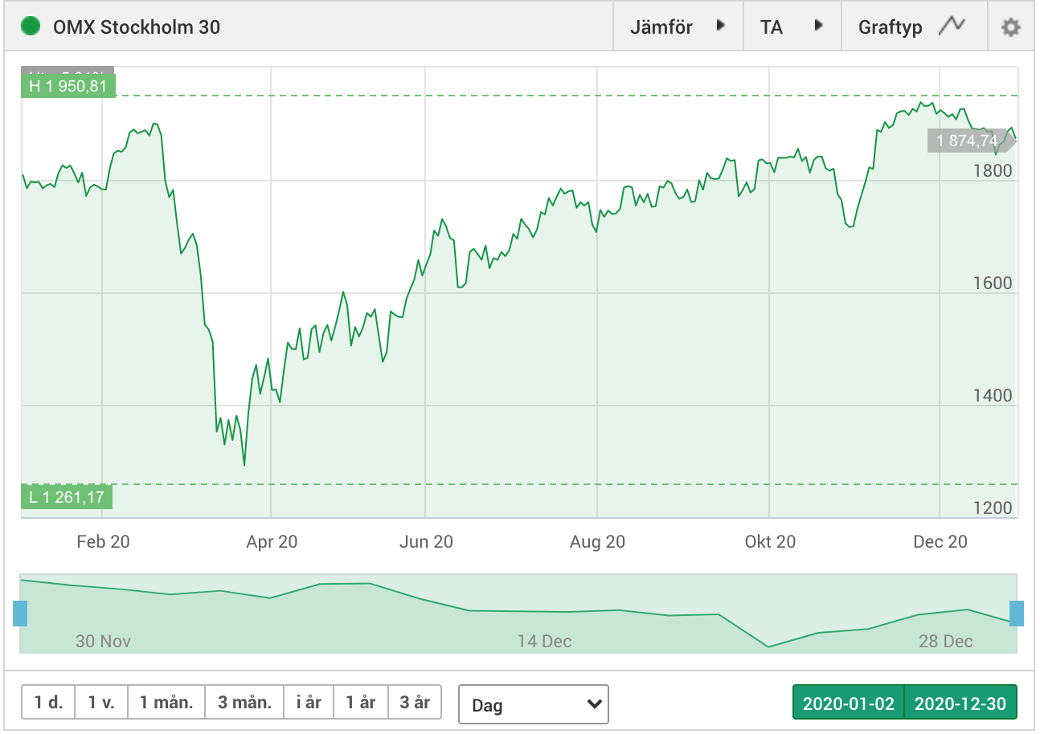Image resolution: width=1040 pixels, height=734 pixels.
Task: Select the 1 d. time range
Action: pos(48,703)
